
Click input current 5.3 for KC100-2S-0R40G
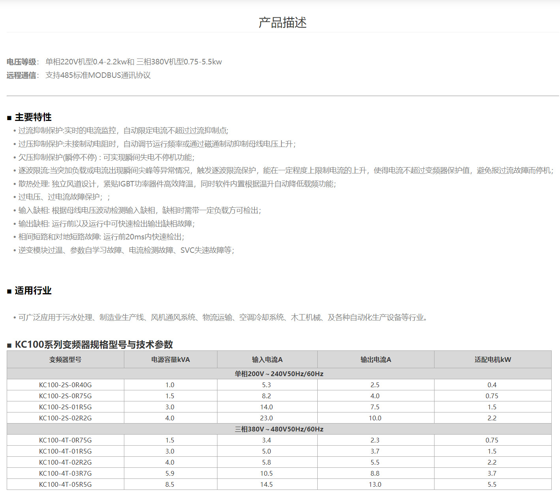click(x=266, y=385)
